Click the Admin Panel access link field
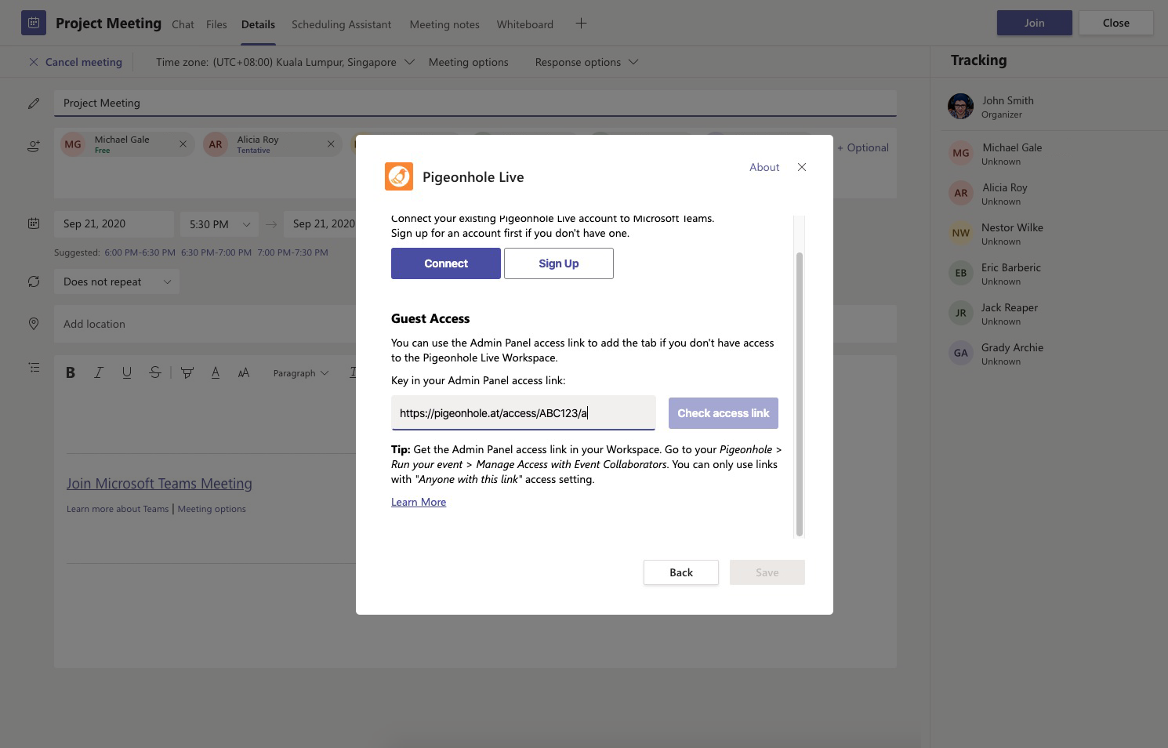Screen dimensions: 1168x748 524,413
